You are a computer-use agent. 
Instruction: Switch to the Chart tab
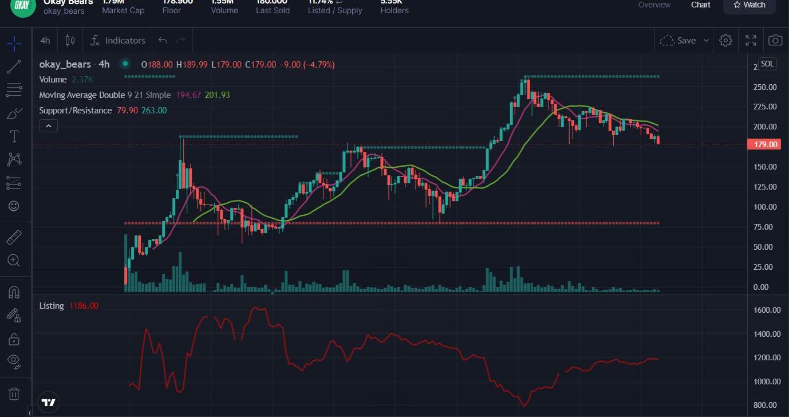tap(700, 5)
